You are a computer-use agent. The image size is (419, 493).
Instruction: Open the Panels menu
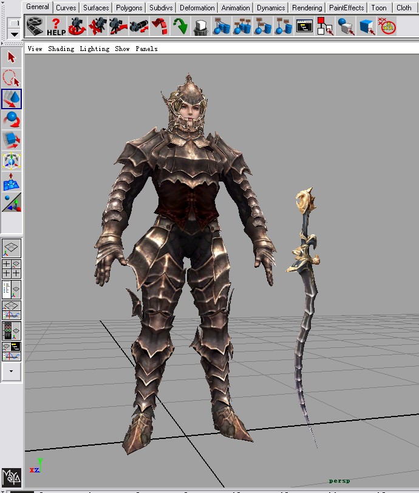tap(146, 49)
